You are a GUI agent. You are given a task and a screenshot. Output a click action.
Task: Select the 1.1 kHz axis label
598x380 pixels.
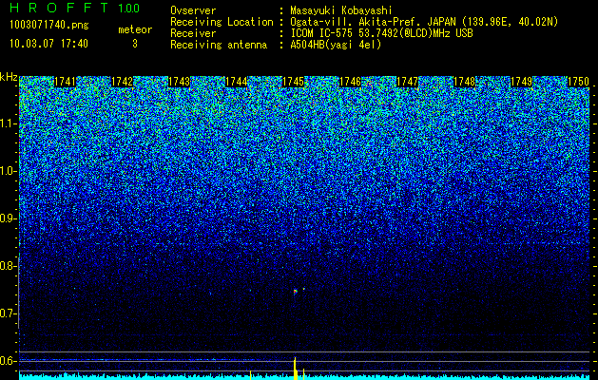[9, 123]
